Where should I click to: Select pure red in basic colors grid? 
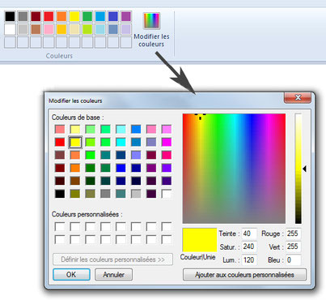click(60, 142)
